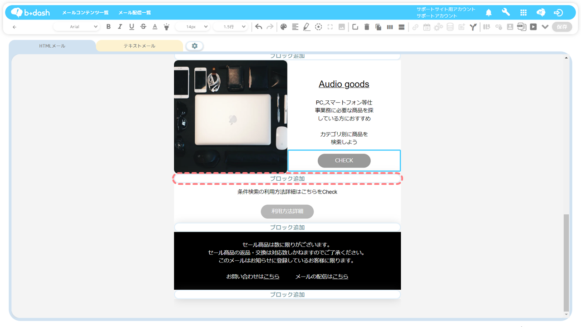
Task: Click the add note plus icon
Action: [462, 27]
